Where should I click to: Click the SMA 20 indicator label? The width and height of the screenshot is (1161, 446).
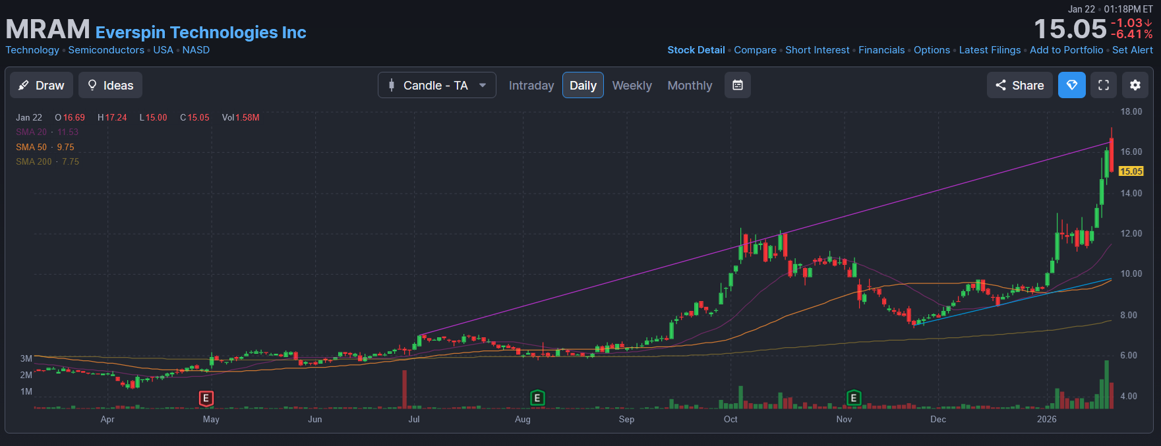coord(31,132)
